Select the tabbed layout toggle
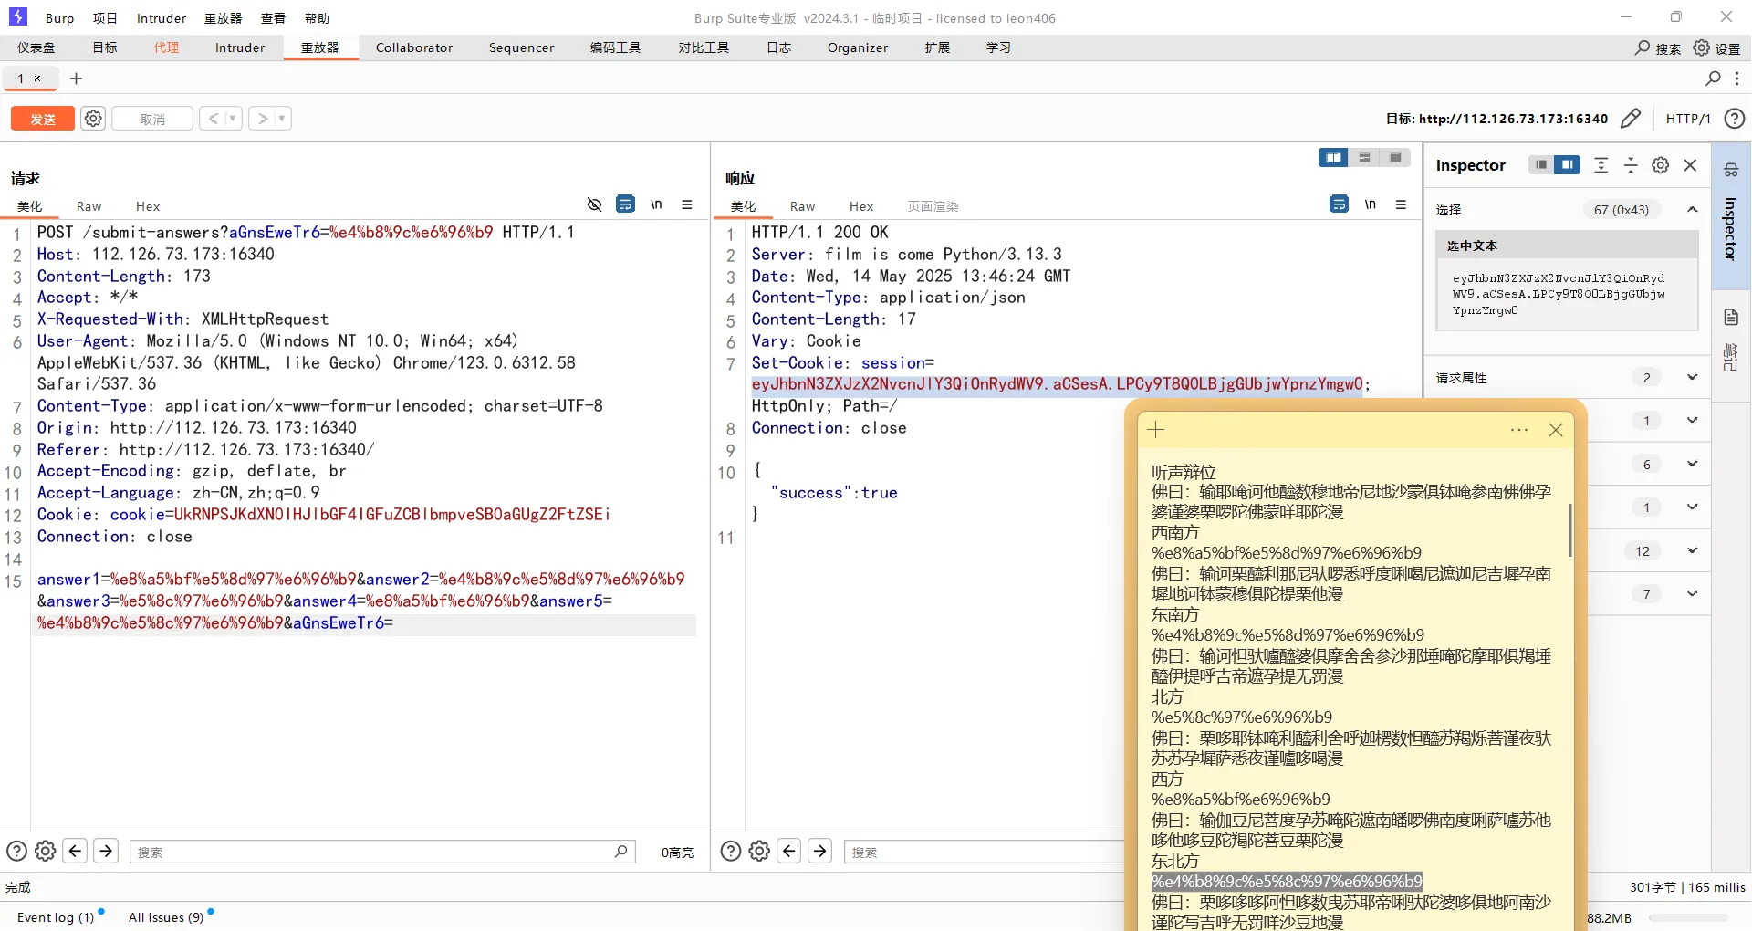Viewport: 1752px width, 931px height. 1395,158
